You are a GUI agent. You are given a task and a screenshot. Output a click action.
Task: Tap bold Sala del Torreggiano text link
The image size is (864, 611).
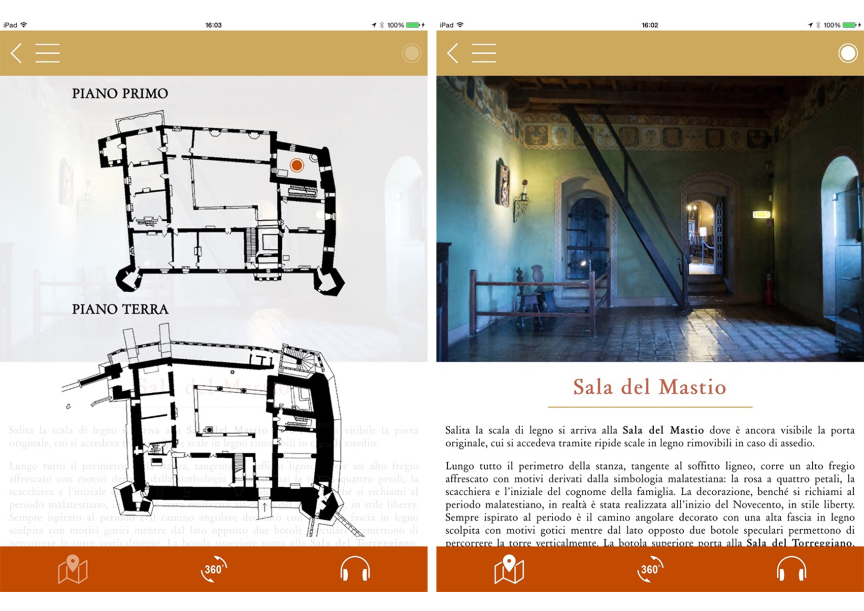800,543
